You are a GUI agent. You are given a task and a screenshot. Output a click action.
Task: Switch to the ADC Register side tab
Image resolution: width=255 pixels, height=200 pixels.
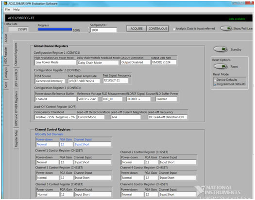(x=6, y=55)
